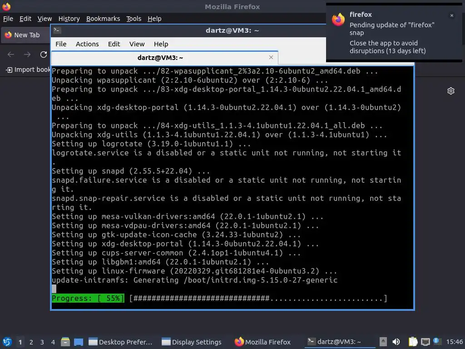Open the LXQt application menu icon
Screen dimensions: 465x349
click(7, 342)
